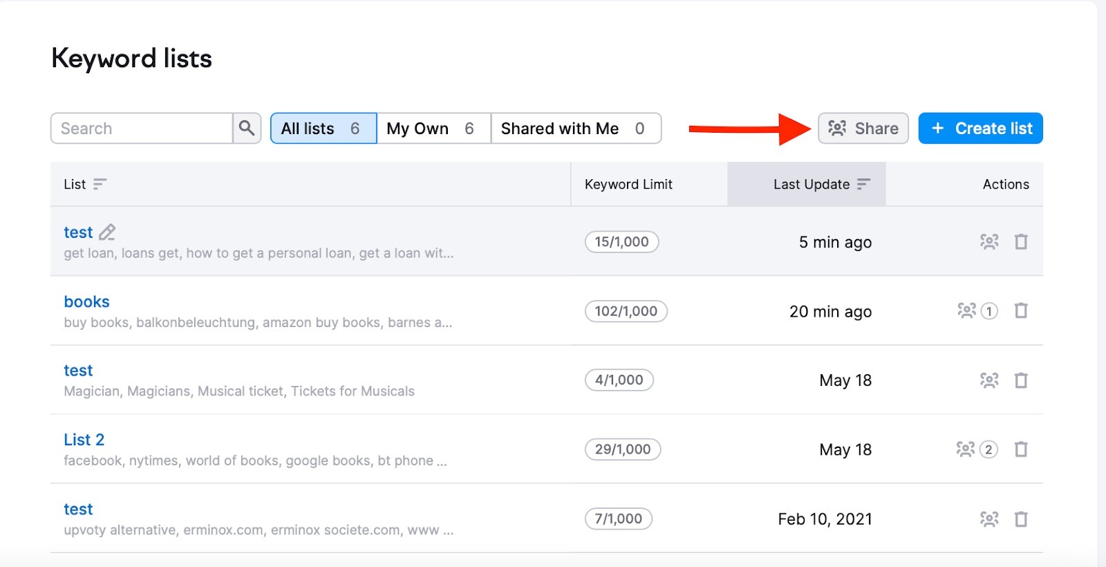Image resolution: width=1106 pixels, height=567 pixels.
Task: Open the books keyword list
Action: [x=86, y=301]
